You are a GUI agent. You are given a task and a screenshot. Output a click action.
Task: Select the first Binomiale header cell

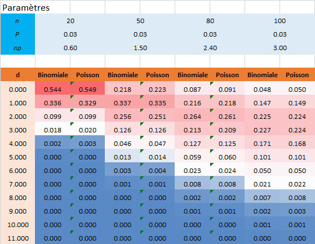[52, 75]
